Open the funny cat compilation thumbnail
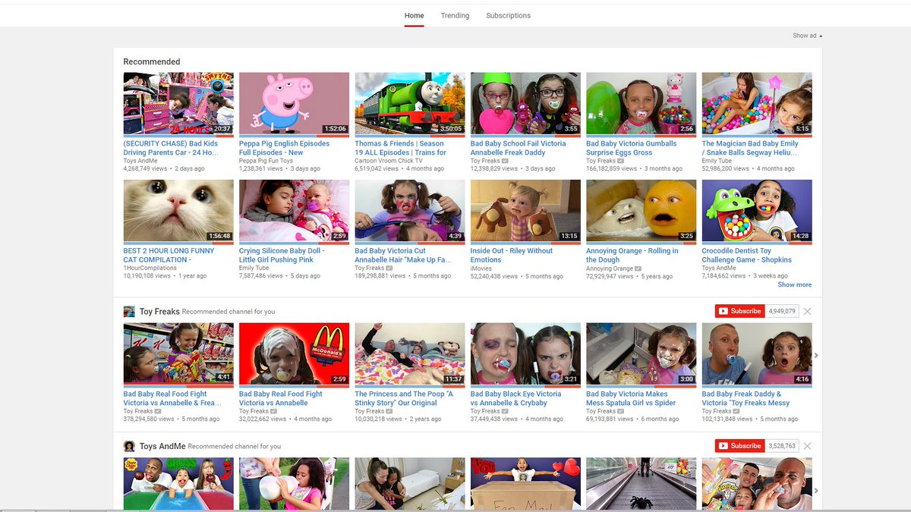The height and width of the screenshot is (512, 911). [178, 211]
